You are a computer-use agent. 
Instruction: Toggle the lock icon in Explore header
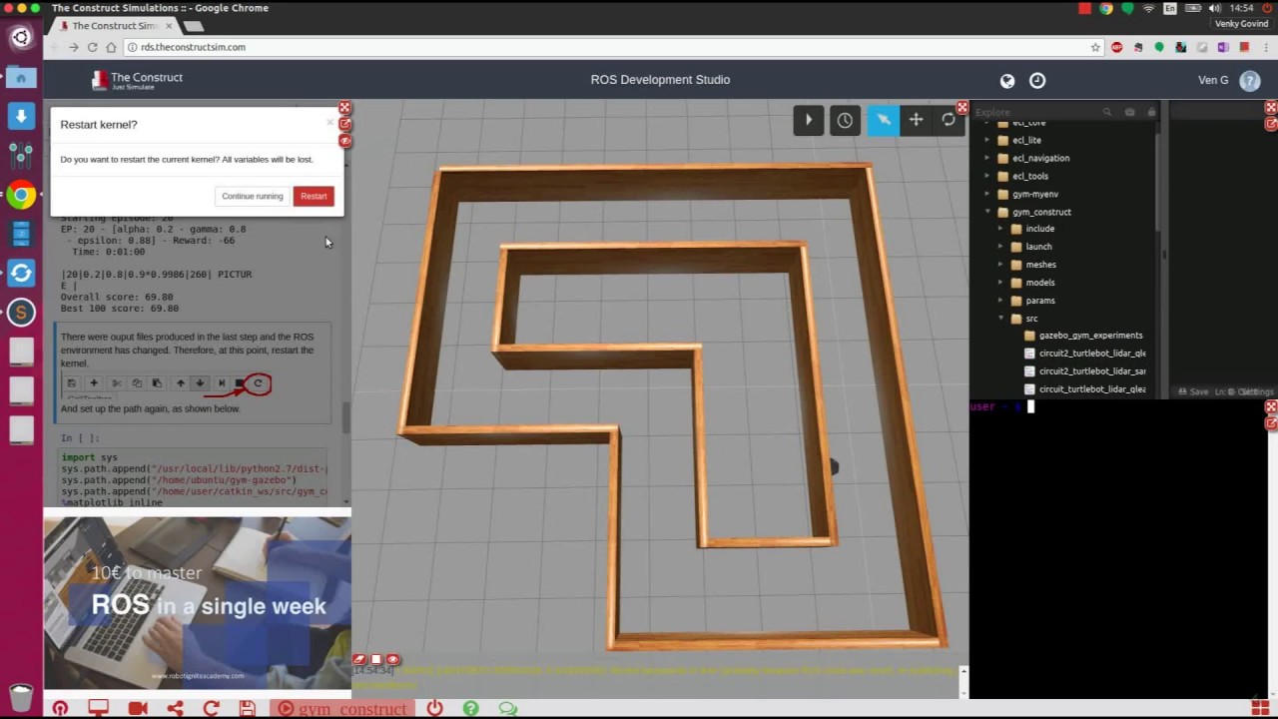(1151, 113)
